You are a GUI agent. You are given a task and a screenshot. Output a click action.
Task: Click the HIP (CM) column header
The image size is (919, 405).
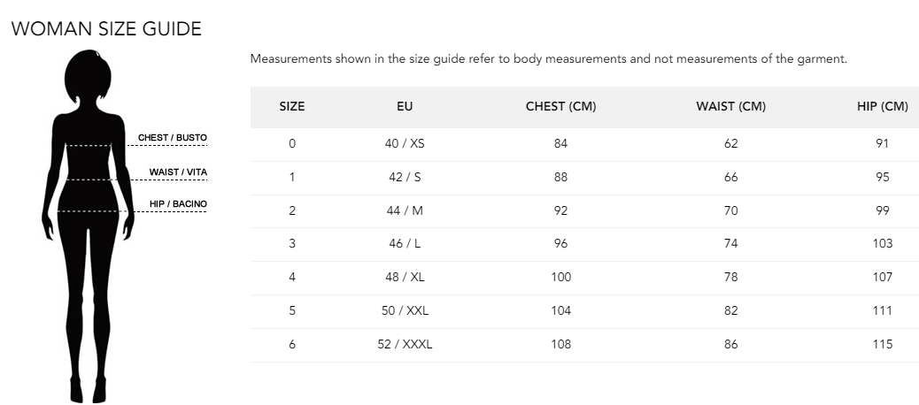[883, 107]
